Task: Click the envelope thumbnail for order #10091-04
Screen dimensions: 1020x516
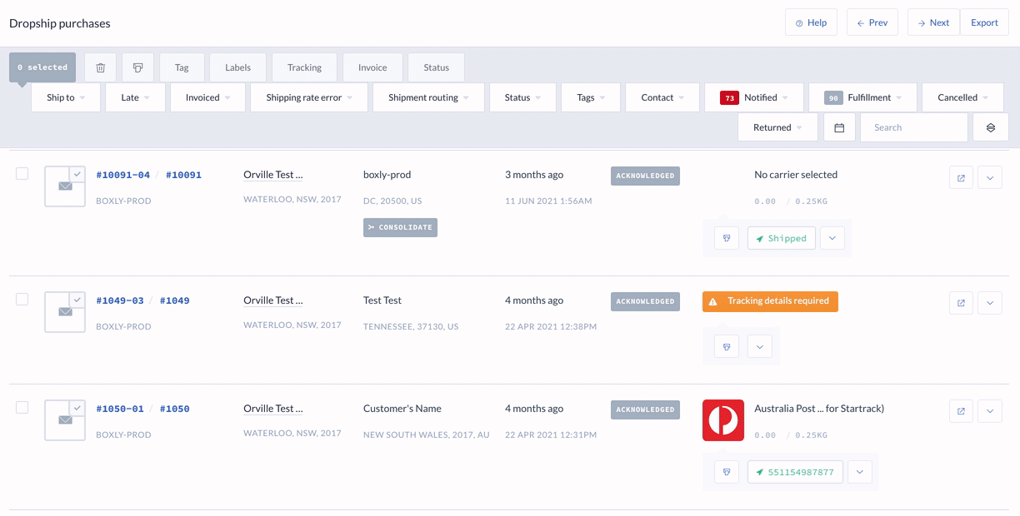Action: pos(65,186)
